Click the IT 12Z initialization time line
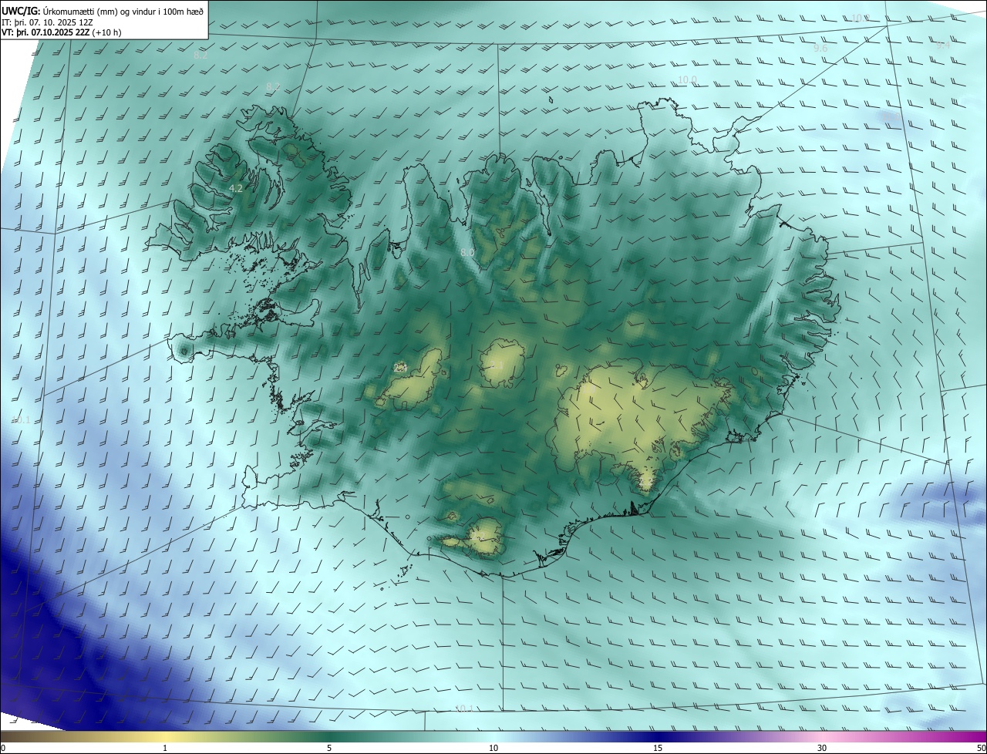 pyautogui.click(x=47, y=22)
